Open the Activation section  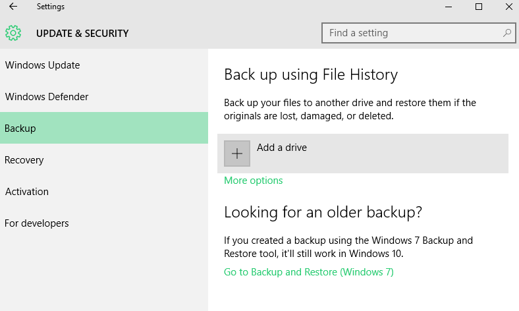[x=104, y=192]
